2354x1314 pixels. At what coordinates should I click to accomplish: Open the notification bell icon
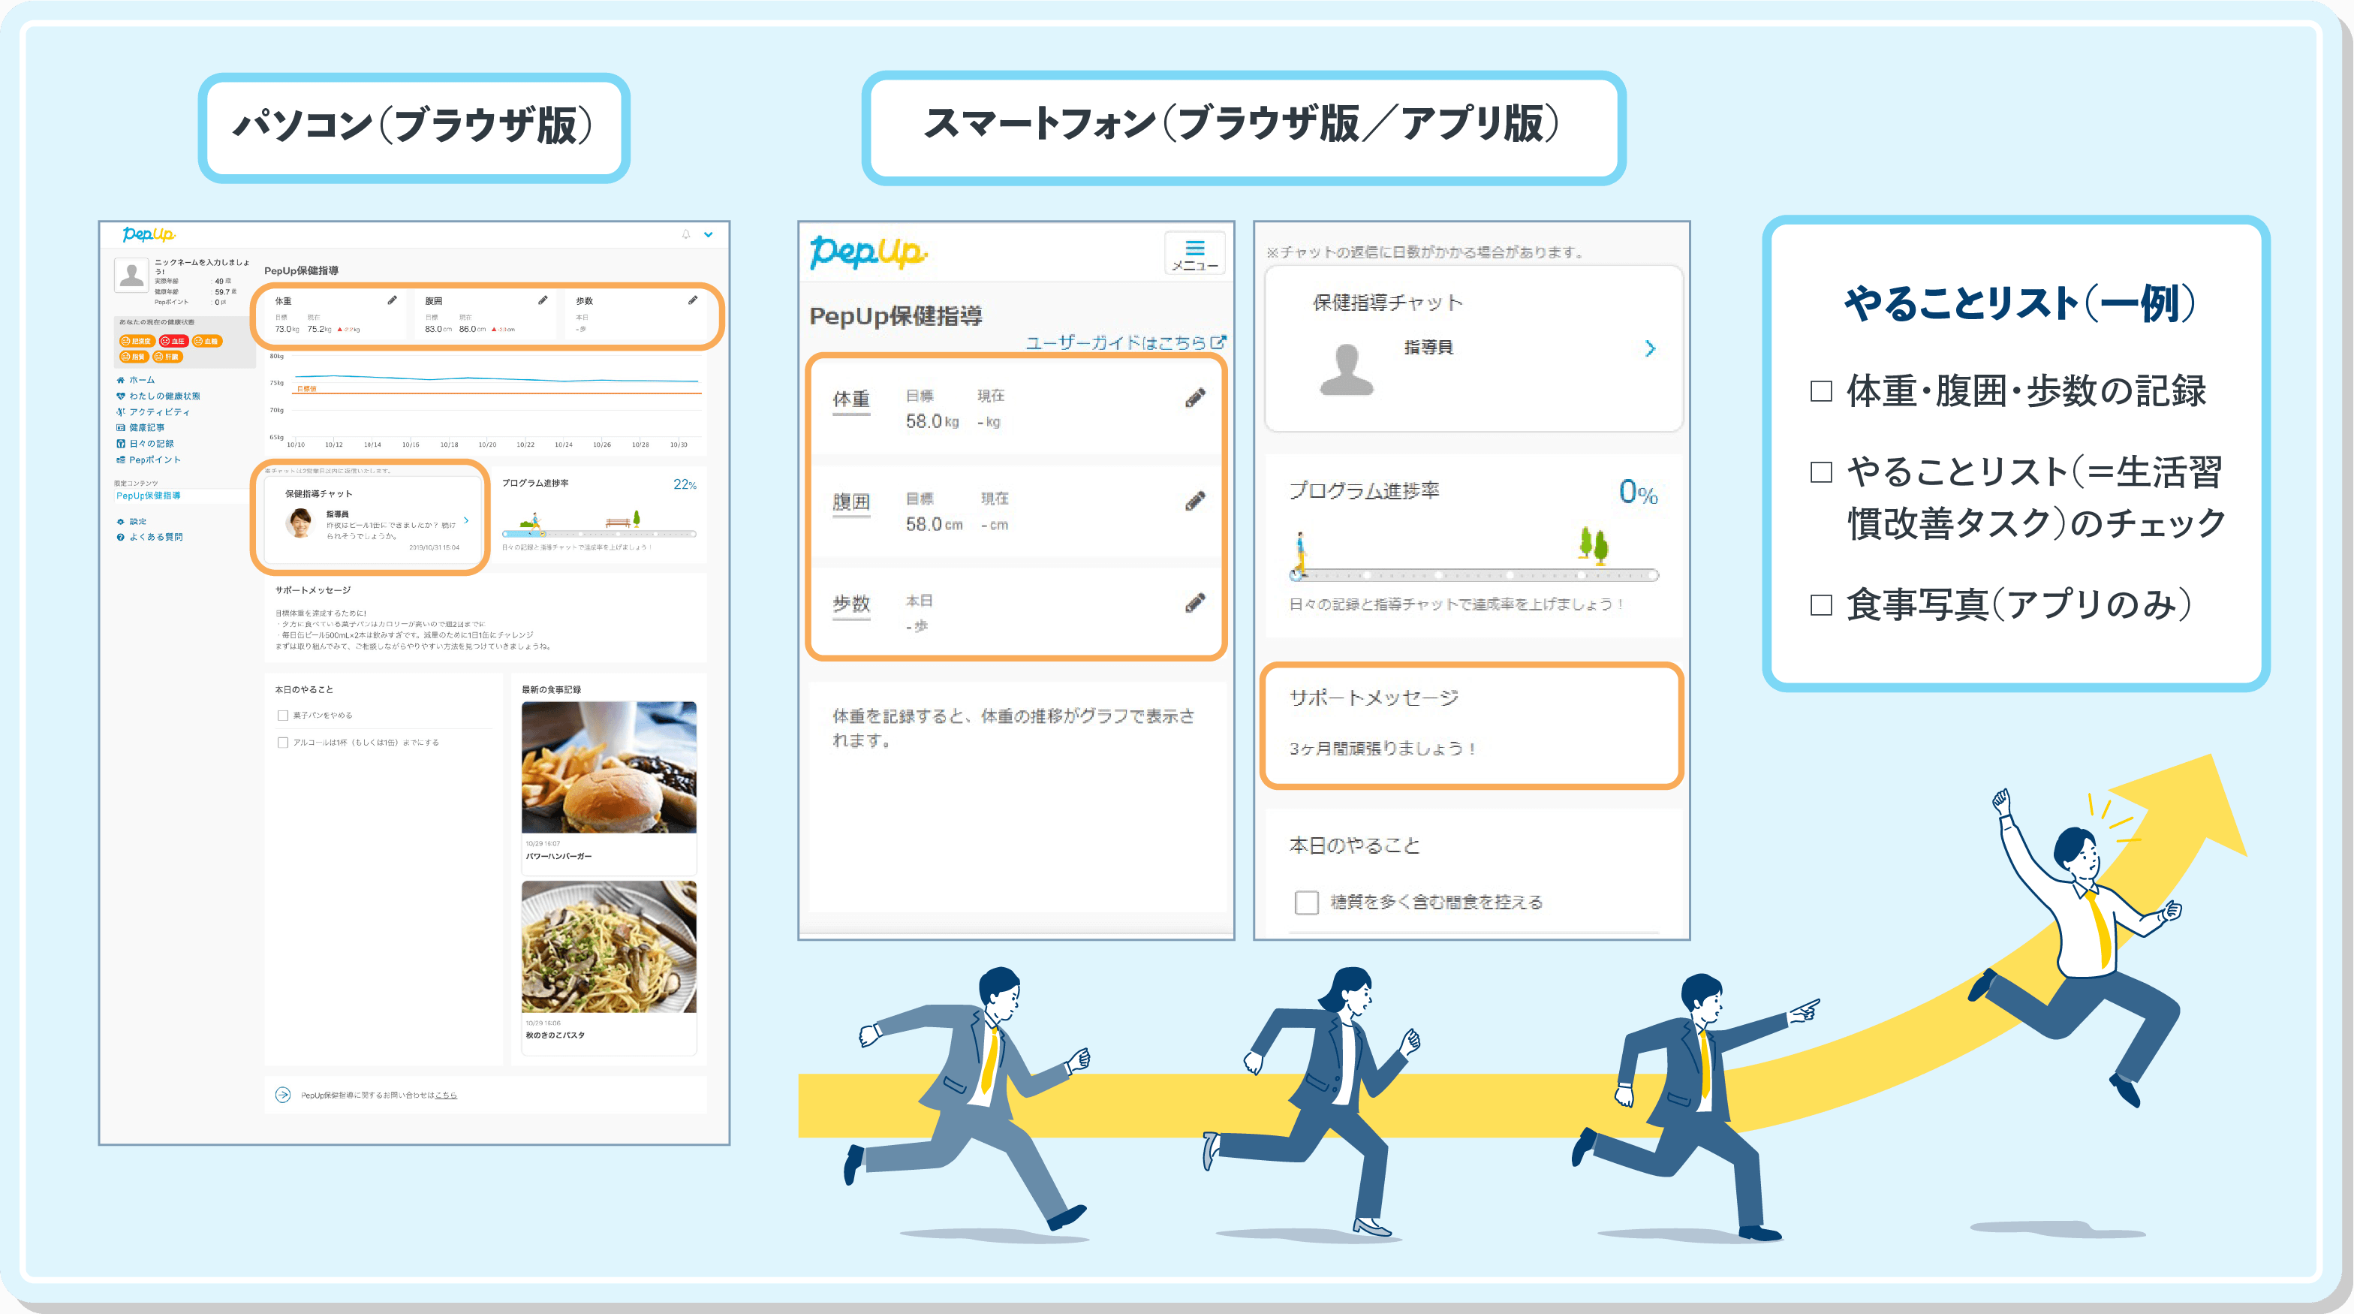[x=686, y=235]
